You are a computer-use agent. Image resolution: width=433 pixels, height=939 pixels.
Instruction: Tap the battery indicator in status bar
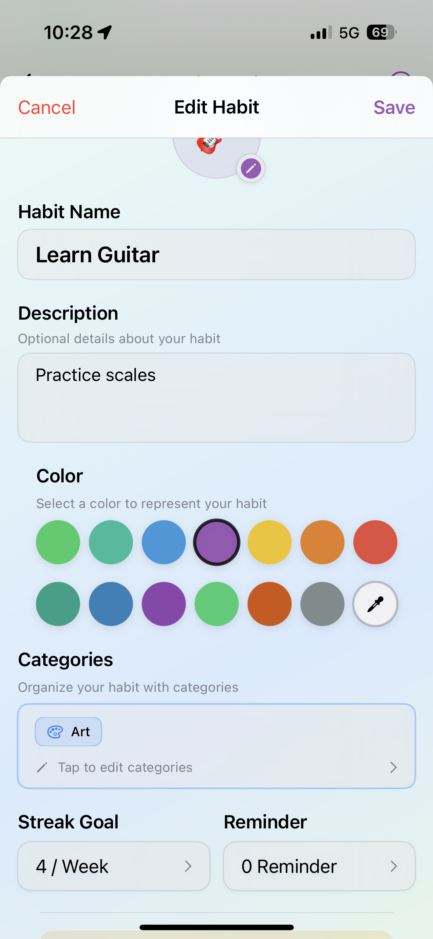pos(381,32)
